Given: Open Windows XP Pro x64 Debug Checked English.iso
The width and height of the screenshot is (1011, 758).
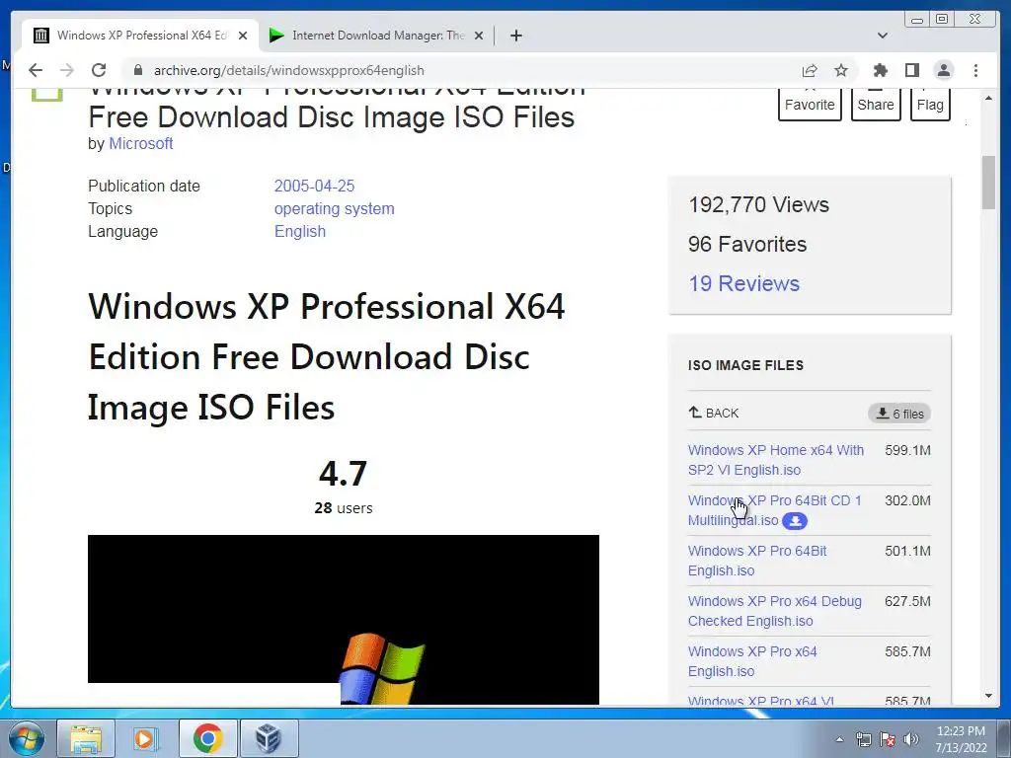Looking at the screenshot, I should tap(774, 610).
